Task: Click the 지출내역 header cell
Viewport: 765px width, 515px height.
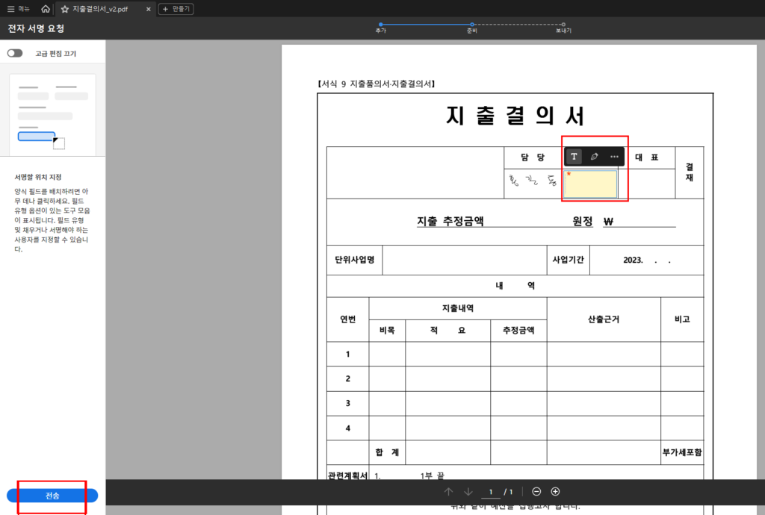Action: [x=458, y=308]
